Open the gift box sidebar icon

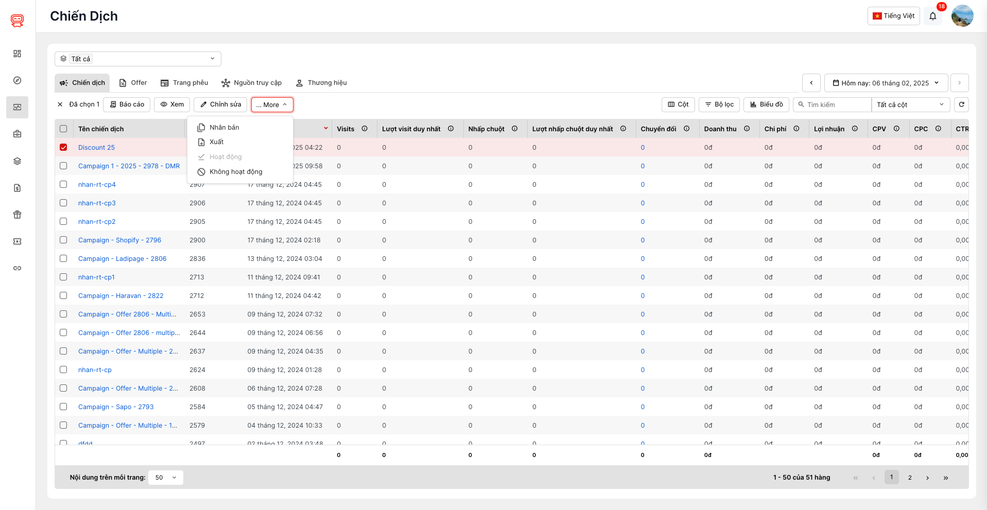click(17, 215)
